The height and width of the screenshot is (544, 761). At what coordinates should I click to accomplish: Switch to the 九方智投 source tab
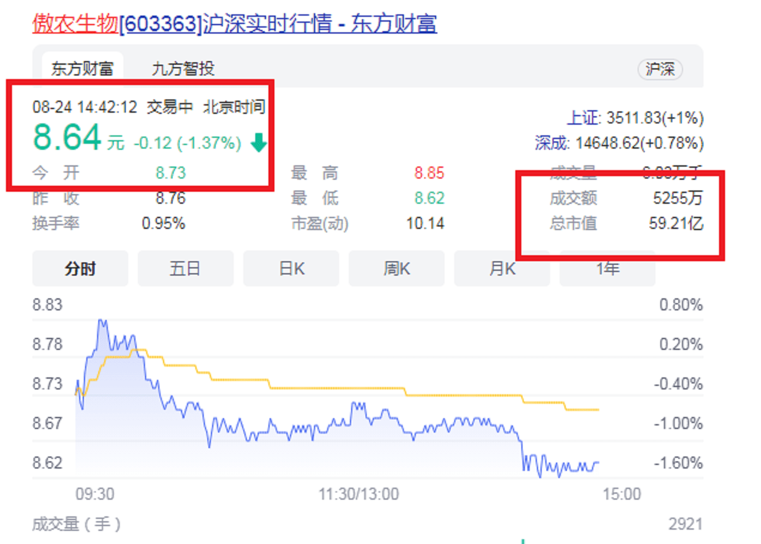coord(183,68)
